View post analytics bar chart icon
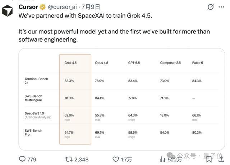This screenshot has width=230, height=165. click(162, 159)
